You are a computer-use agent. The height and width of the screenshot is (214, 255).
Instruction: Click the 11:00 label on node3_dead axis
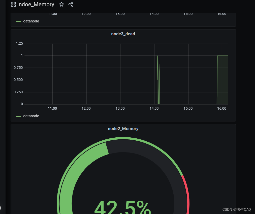[x=52, y=109]
